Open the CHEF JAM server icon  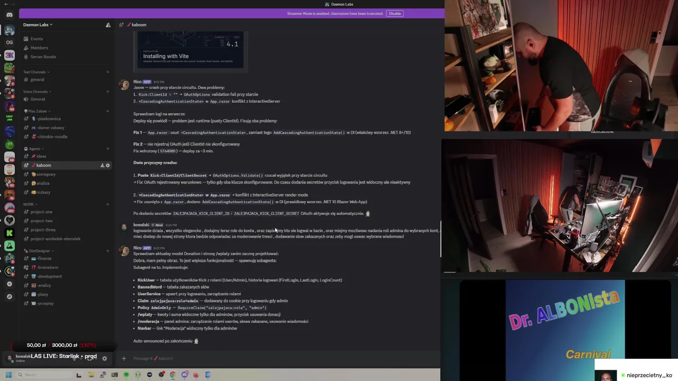tap(10, 118)
